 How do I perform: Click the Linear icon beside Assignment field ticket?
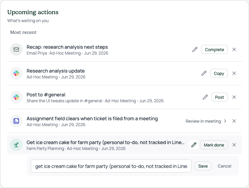(x=16, y=121)
